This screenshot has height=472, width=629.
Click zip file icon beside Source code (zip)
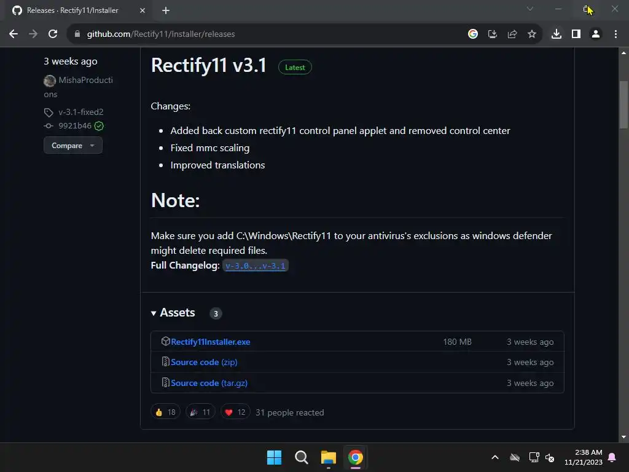(x=166, y=361)
